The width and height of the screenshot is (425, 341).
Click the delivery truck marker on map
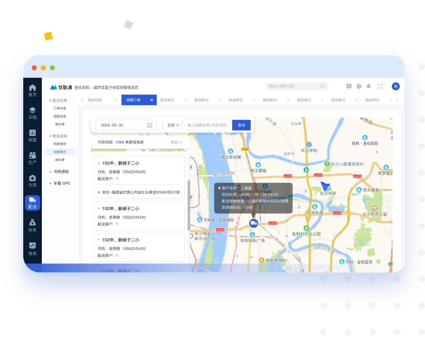pyautogui.click(x=254, y=223)
